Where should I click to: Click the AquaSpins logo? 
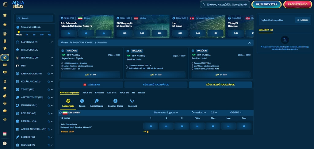(18, 4)
